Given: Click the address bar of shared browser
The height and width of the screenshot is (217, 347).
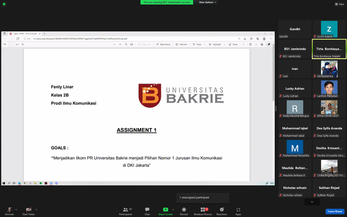Looking at the screenshot, I should click(x=131, y=39).
